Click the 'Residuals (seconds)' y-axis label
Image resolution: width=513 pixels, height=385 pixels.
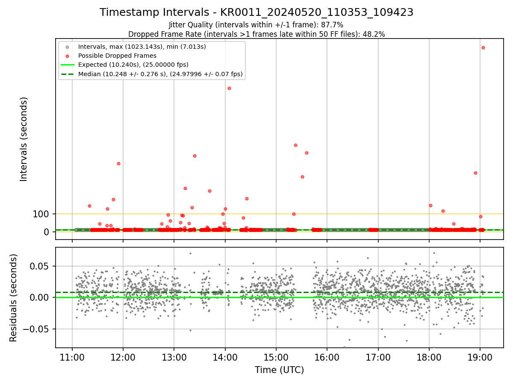pos(14,298)
